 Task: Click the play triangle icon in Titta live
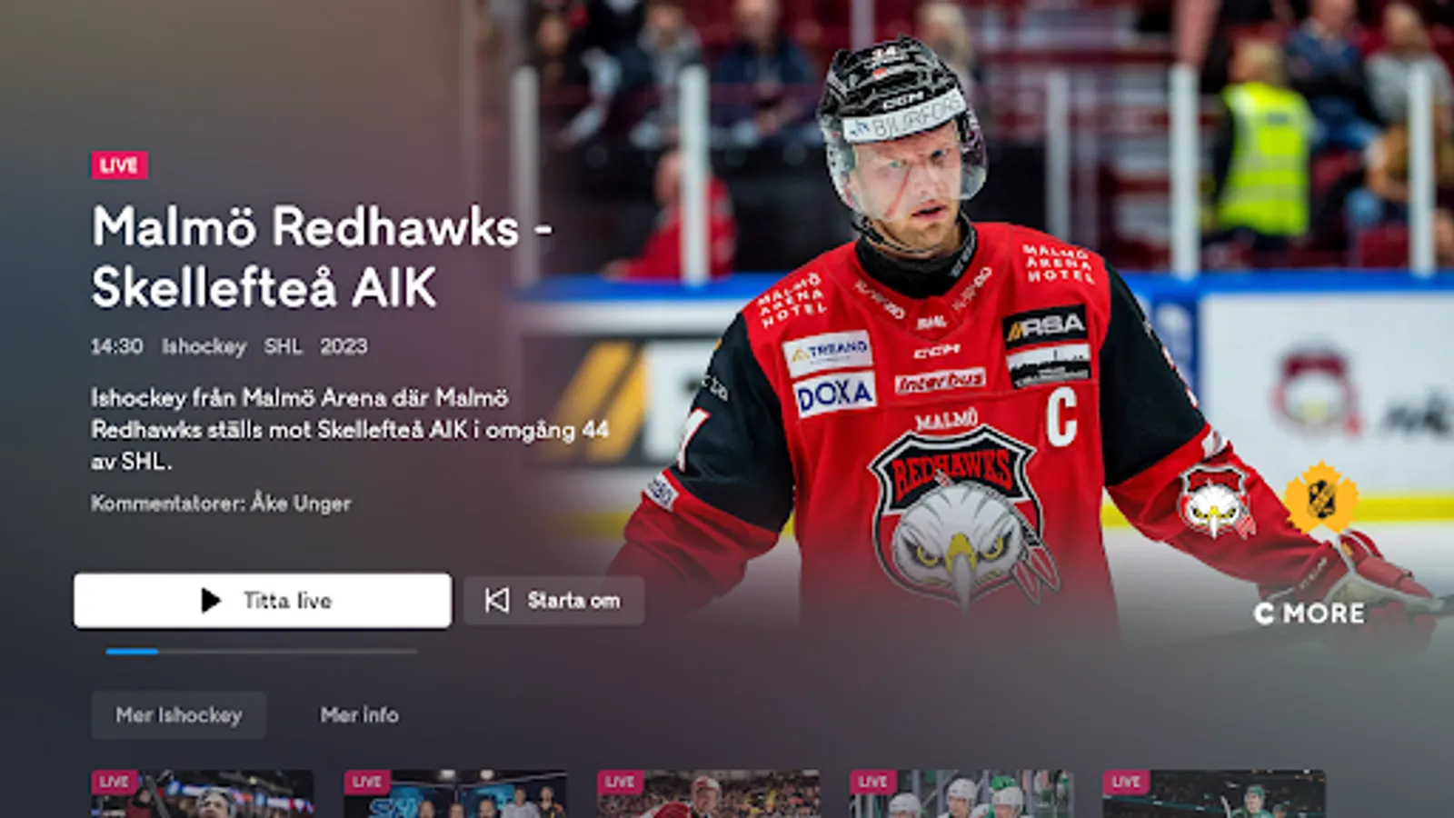coord(211,601)
